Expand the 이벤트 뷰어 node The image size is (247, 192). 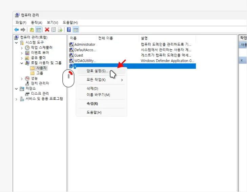(x=22, y=53)
